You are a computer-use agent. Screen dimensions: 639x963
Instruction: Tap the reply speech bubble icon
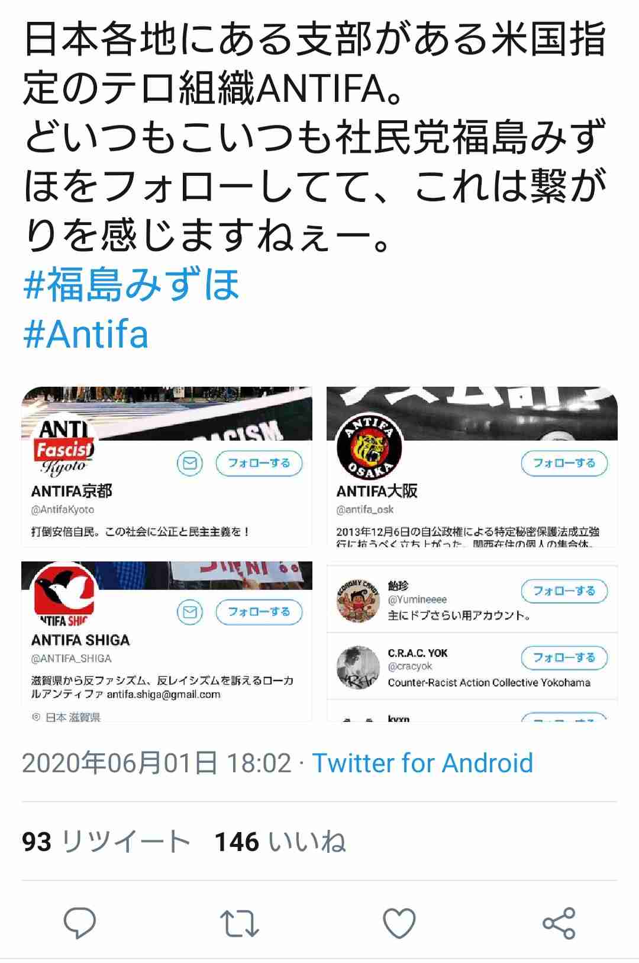coord(80,923)
